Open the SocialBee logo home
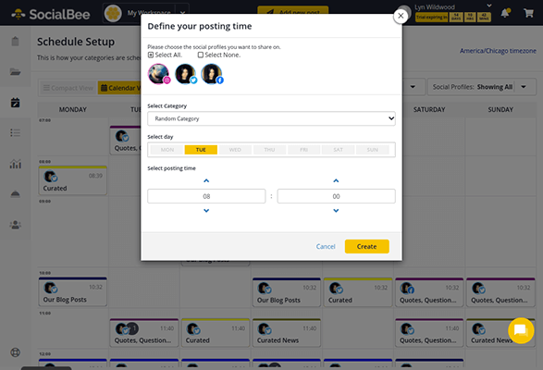 (x=51, y=14)
